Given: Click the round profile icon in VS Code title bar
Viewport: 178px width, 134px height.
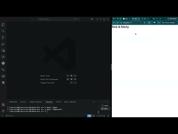Looking at the screenshot, I should point(92,19).
